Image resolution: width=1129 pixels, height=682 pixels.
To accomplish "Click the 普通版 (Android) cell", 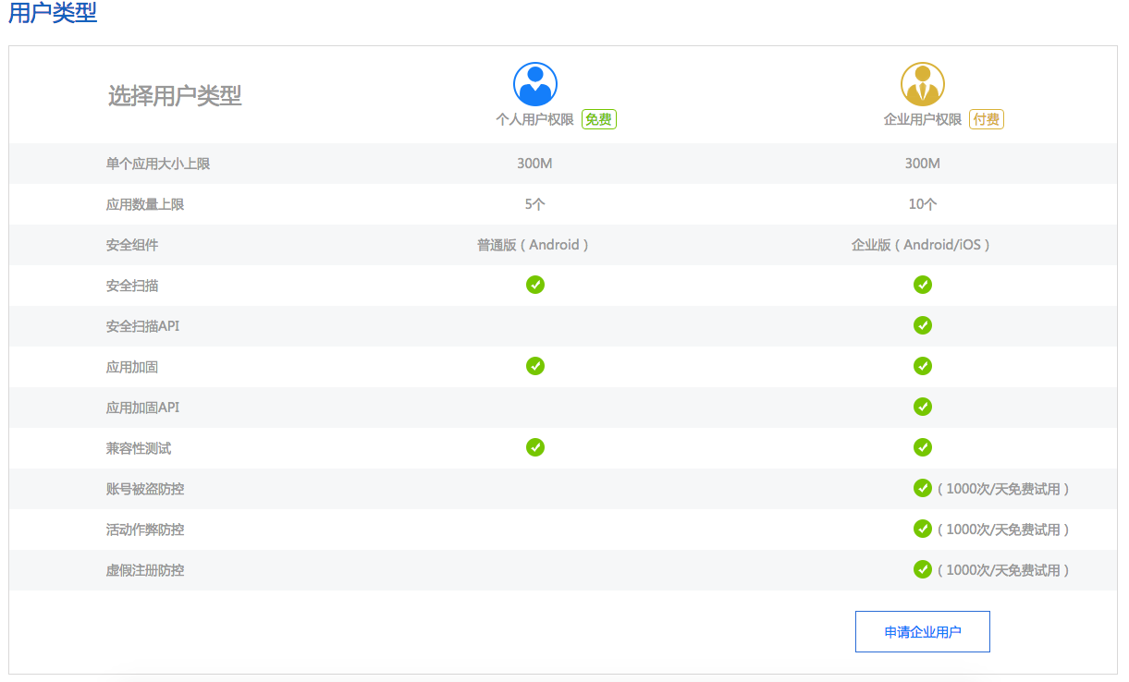I will coord(534,245).
